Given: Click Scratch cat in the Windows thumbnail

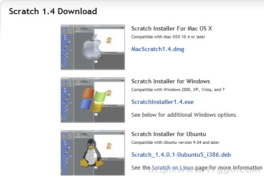Looking at the screenshot, I should pyautogui.click(x=109, y=94).
